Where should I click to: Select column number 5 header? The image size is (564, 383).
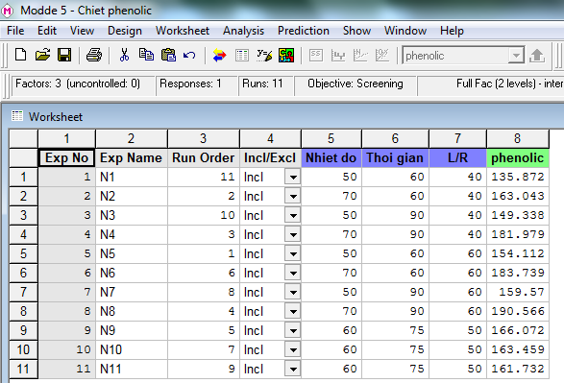[x=331, y=138]
